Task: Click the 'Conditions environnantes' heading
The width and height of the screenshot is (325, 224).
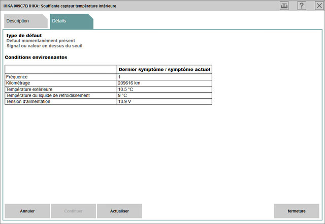Action: tap(36, 58)
